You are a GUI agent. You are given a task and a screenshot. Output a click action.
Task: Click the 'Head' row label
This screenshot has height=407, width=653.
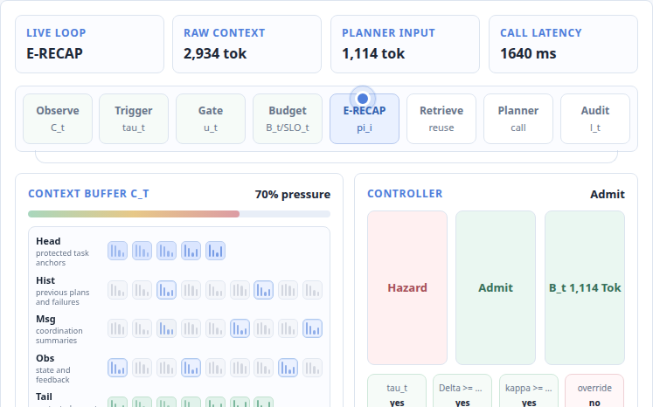[x=48, y=241]
